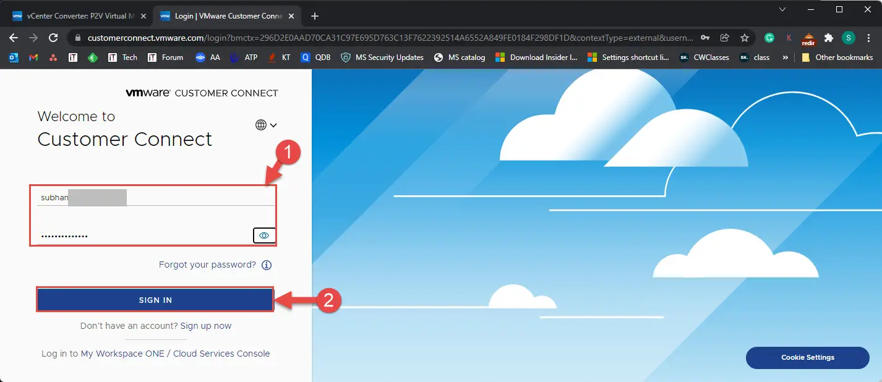The width and height of the screenshot is (882, 382).
Task: Open the QDB bookmark
Action: coord(315,57)
